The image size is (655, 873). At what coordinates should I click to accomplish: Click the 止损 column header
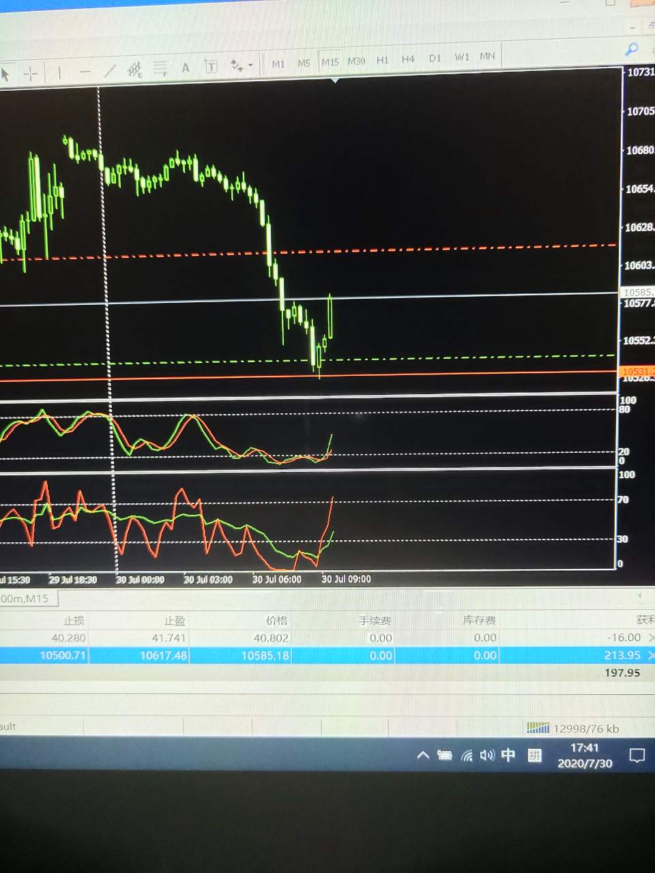(74, 621)
